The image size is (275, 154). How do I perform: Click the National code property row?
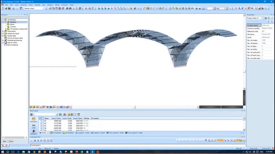[x=260, y=31]
